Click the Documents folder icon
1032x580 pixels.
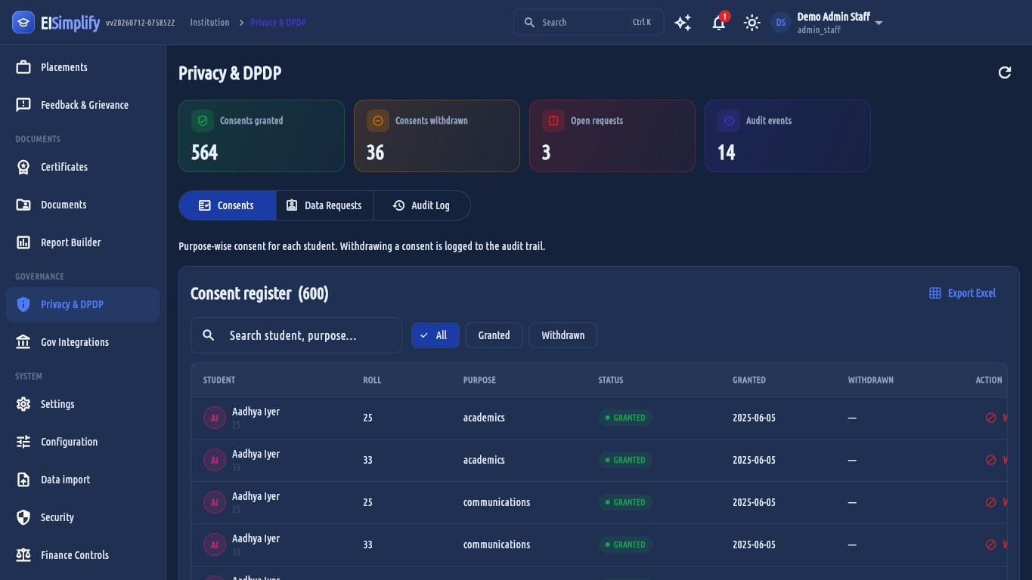pyautogui.click(x=23, y=205)
